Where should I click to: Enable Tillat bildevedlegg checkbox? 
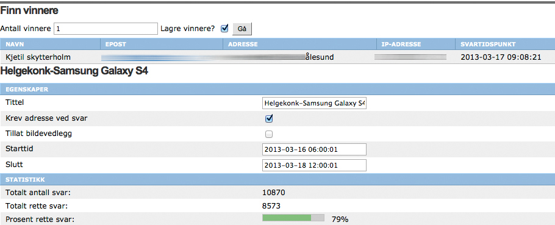click(269, 134)
